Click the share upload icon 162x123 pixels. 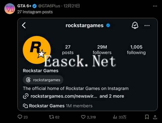pos(155,117)
